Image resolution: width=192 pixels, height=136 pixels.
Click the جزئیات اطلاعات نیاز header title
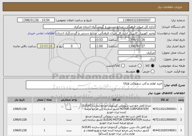(x=170, y=7)
